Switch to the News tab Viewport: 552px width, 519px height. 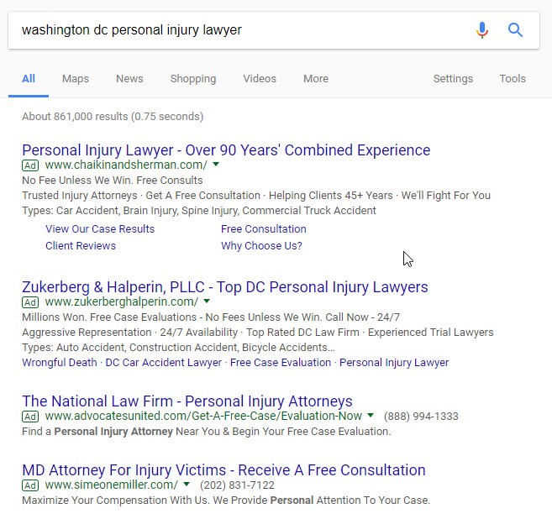[129, 78]
